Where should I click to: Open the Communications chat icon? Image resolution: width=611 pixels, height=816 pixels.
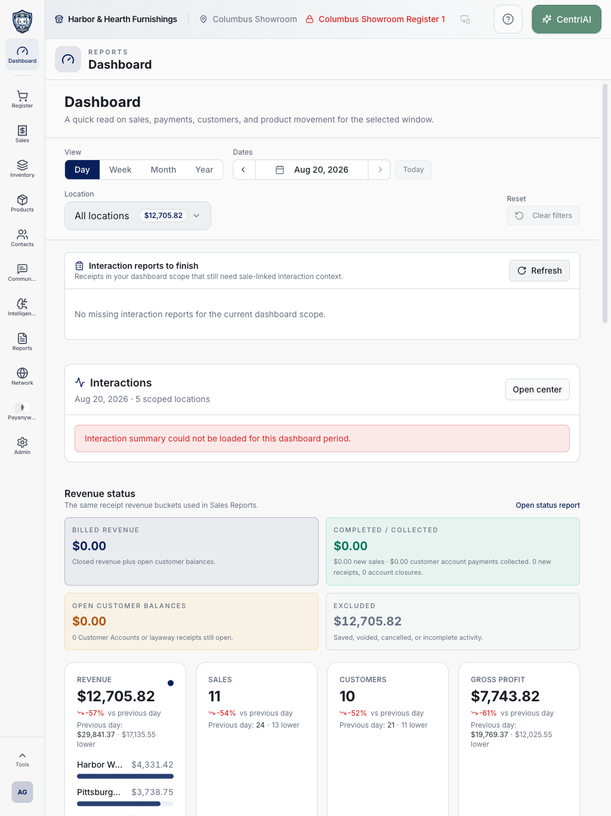pyautogui.click(x=22, y=269)
